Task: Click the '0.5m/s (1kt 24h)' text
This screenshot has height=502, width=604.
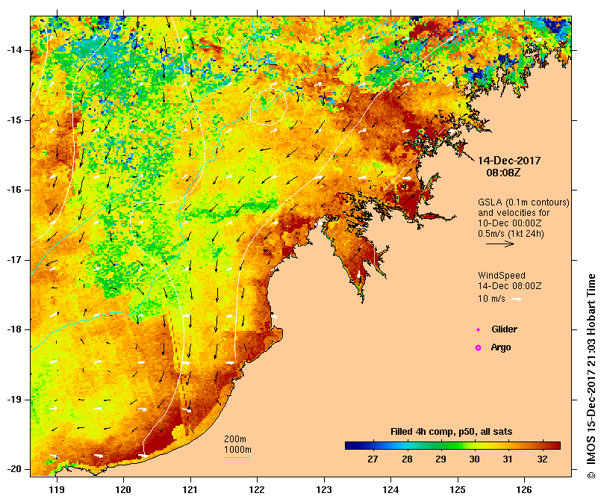Action: pyautogui.click(x=511, y=234)
